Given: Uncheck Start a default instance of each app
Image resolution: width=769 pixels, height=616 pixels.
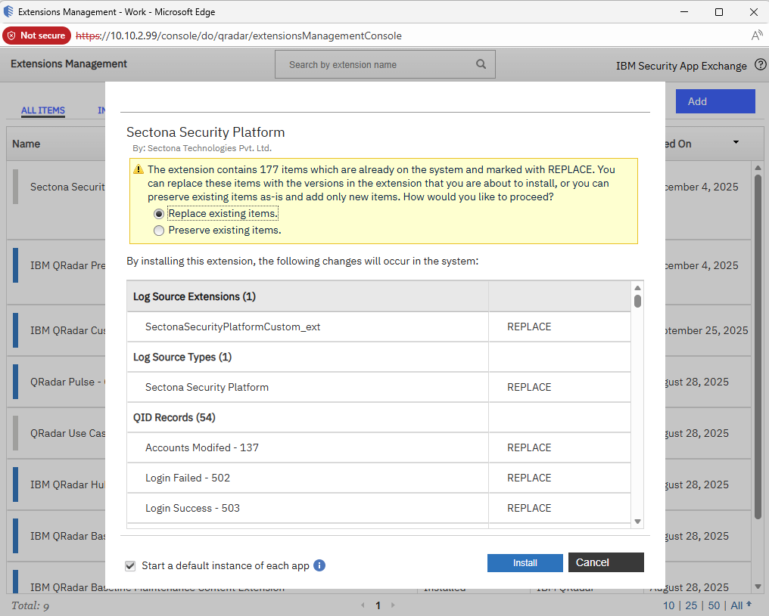Looking at the screenshot, I should [130, 565].
